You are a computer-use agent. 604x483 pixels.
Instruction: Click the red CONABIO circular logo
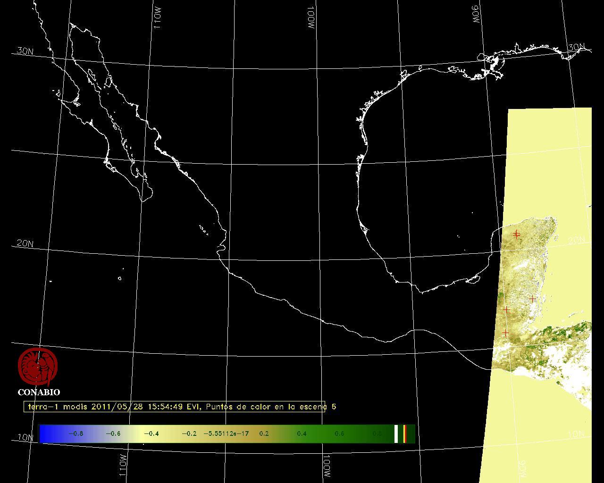(x=38, y=367)
